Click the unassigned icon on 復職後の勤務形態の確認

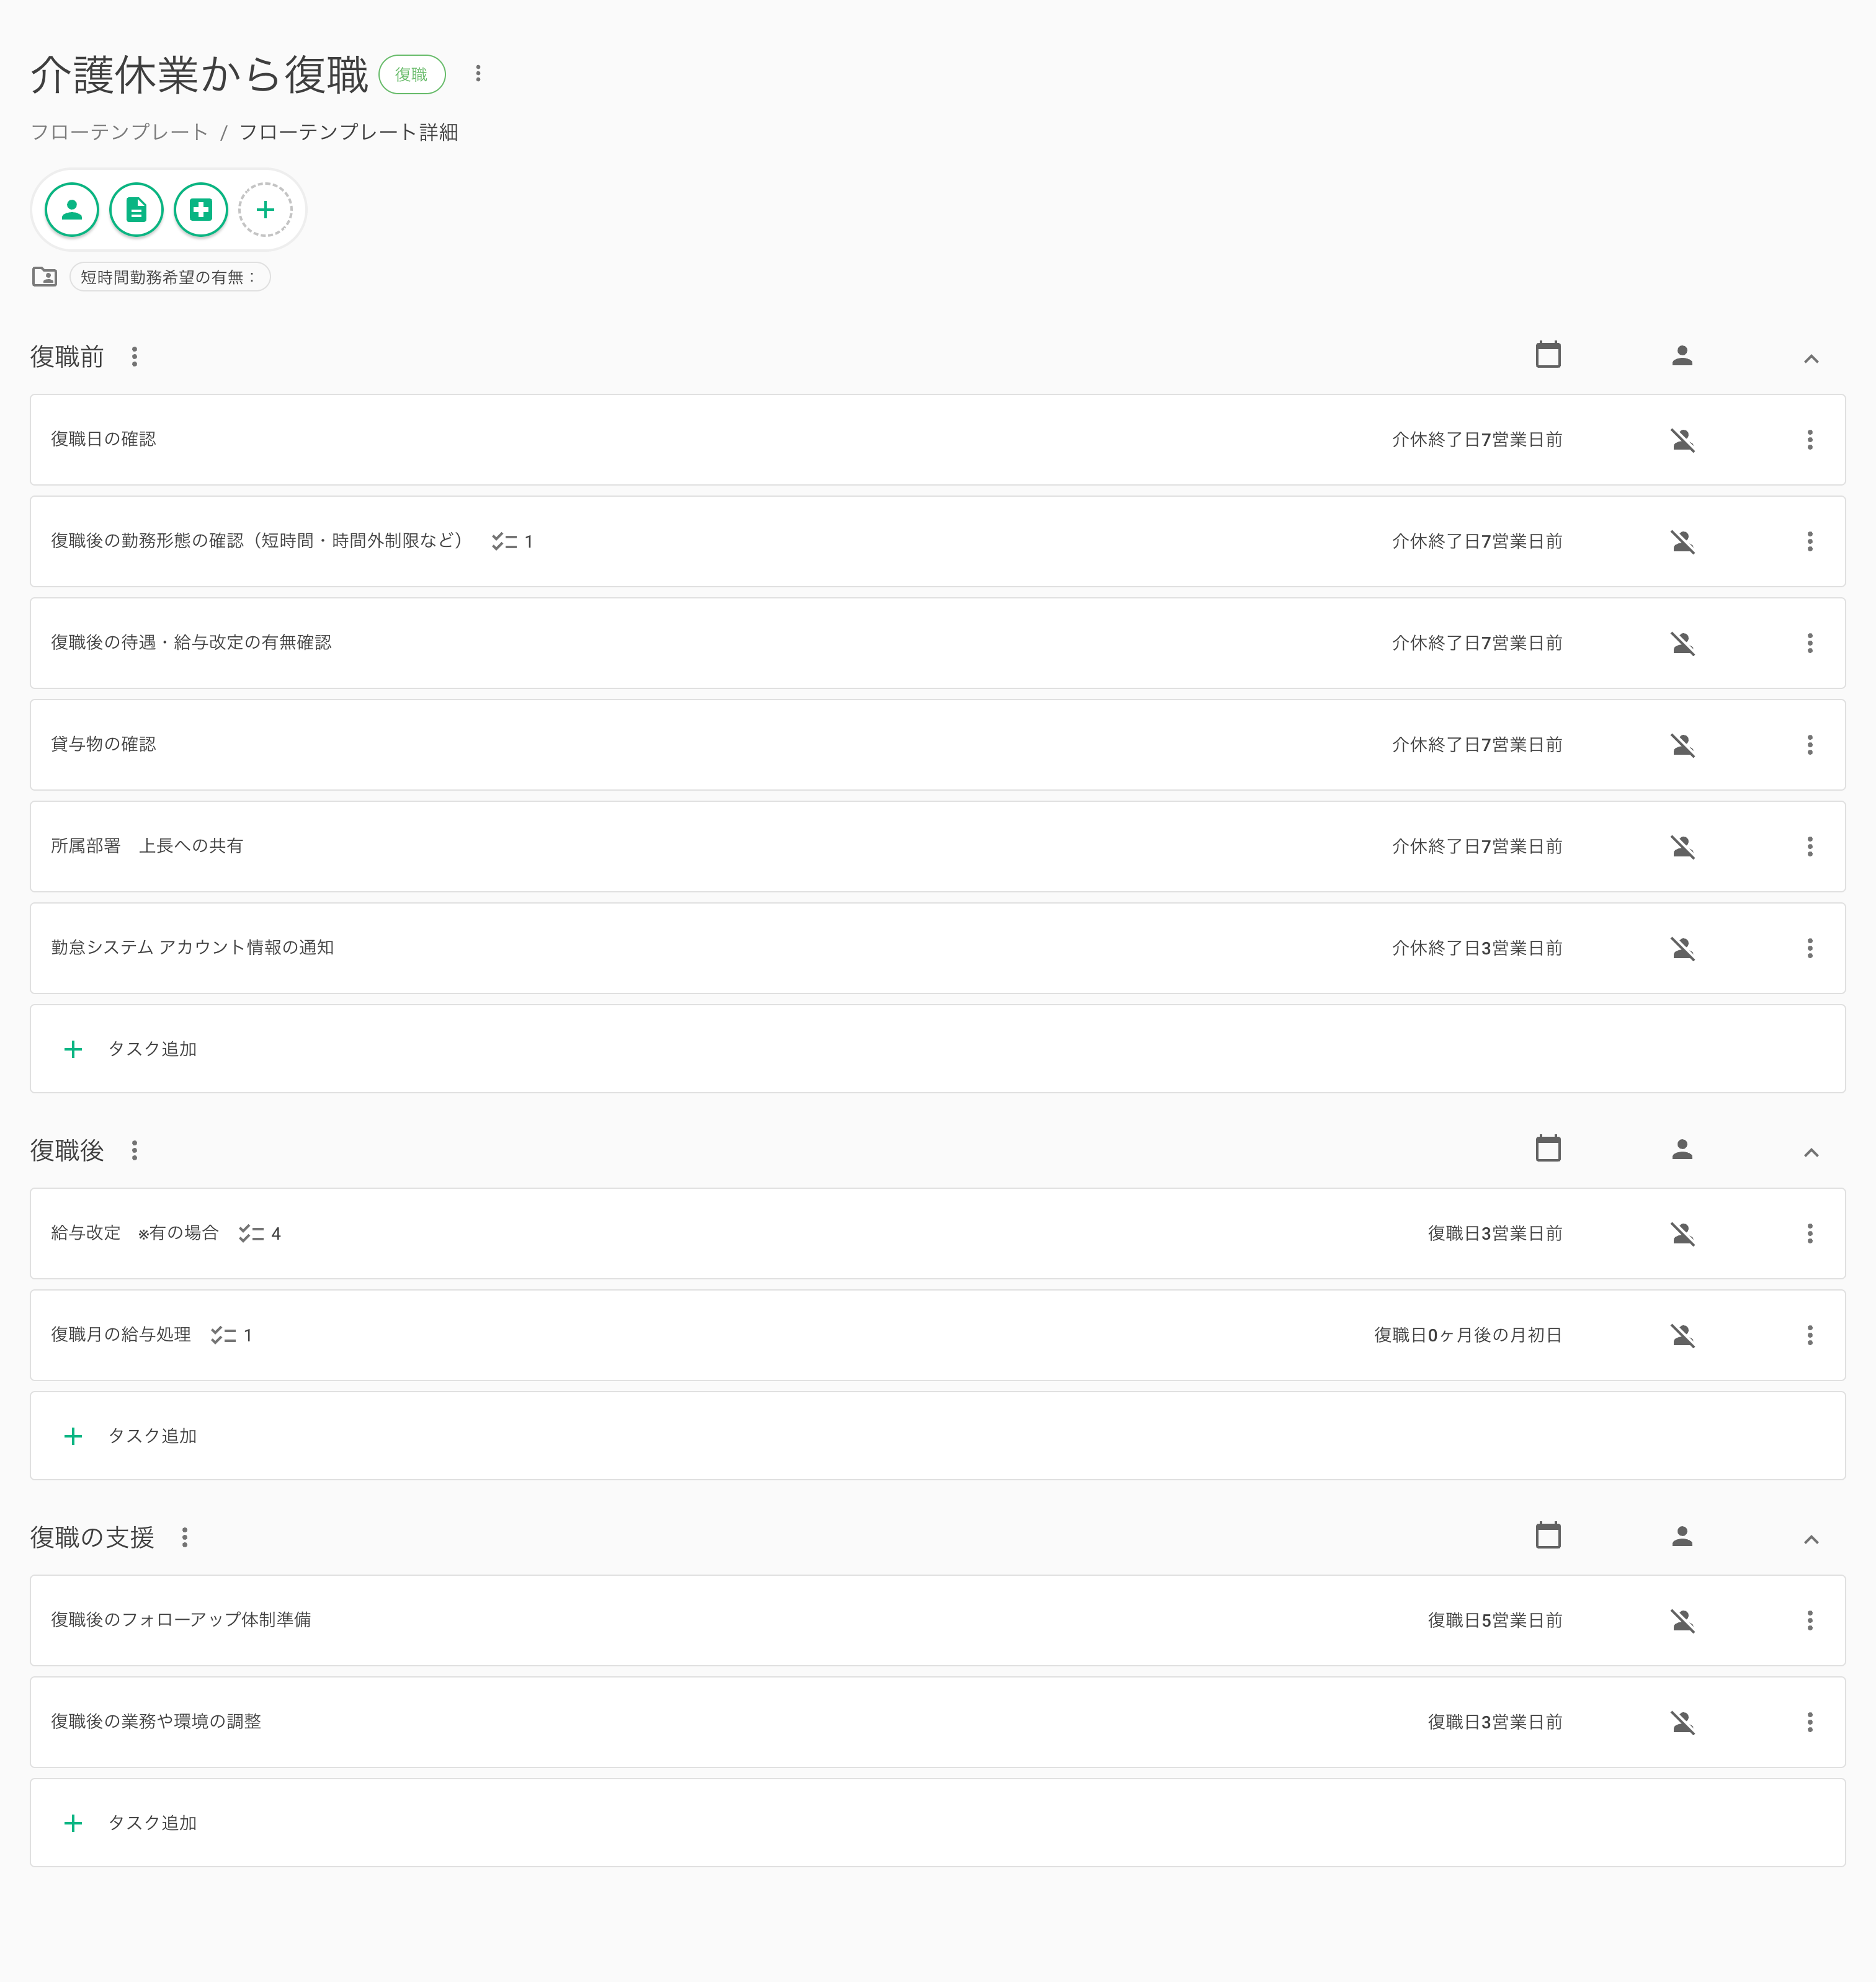click(1683, 542)
